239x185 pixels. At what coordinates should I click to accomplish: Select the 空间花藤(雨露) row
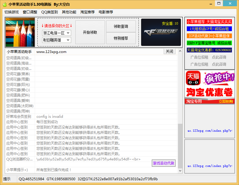pyautogui.click(x=91, y=79)
